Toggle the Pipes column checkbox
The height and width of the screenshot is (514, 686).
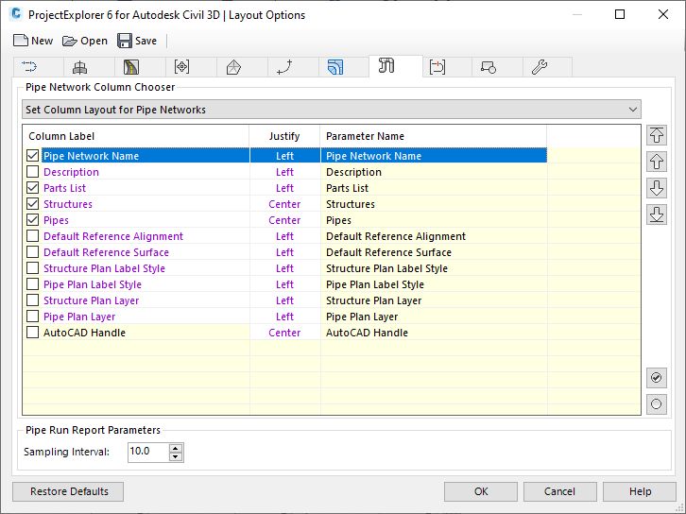pyautogui.click(x=32, y=219)
